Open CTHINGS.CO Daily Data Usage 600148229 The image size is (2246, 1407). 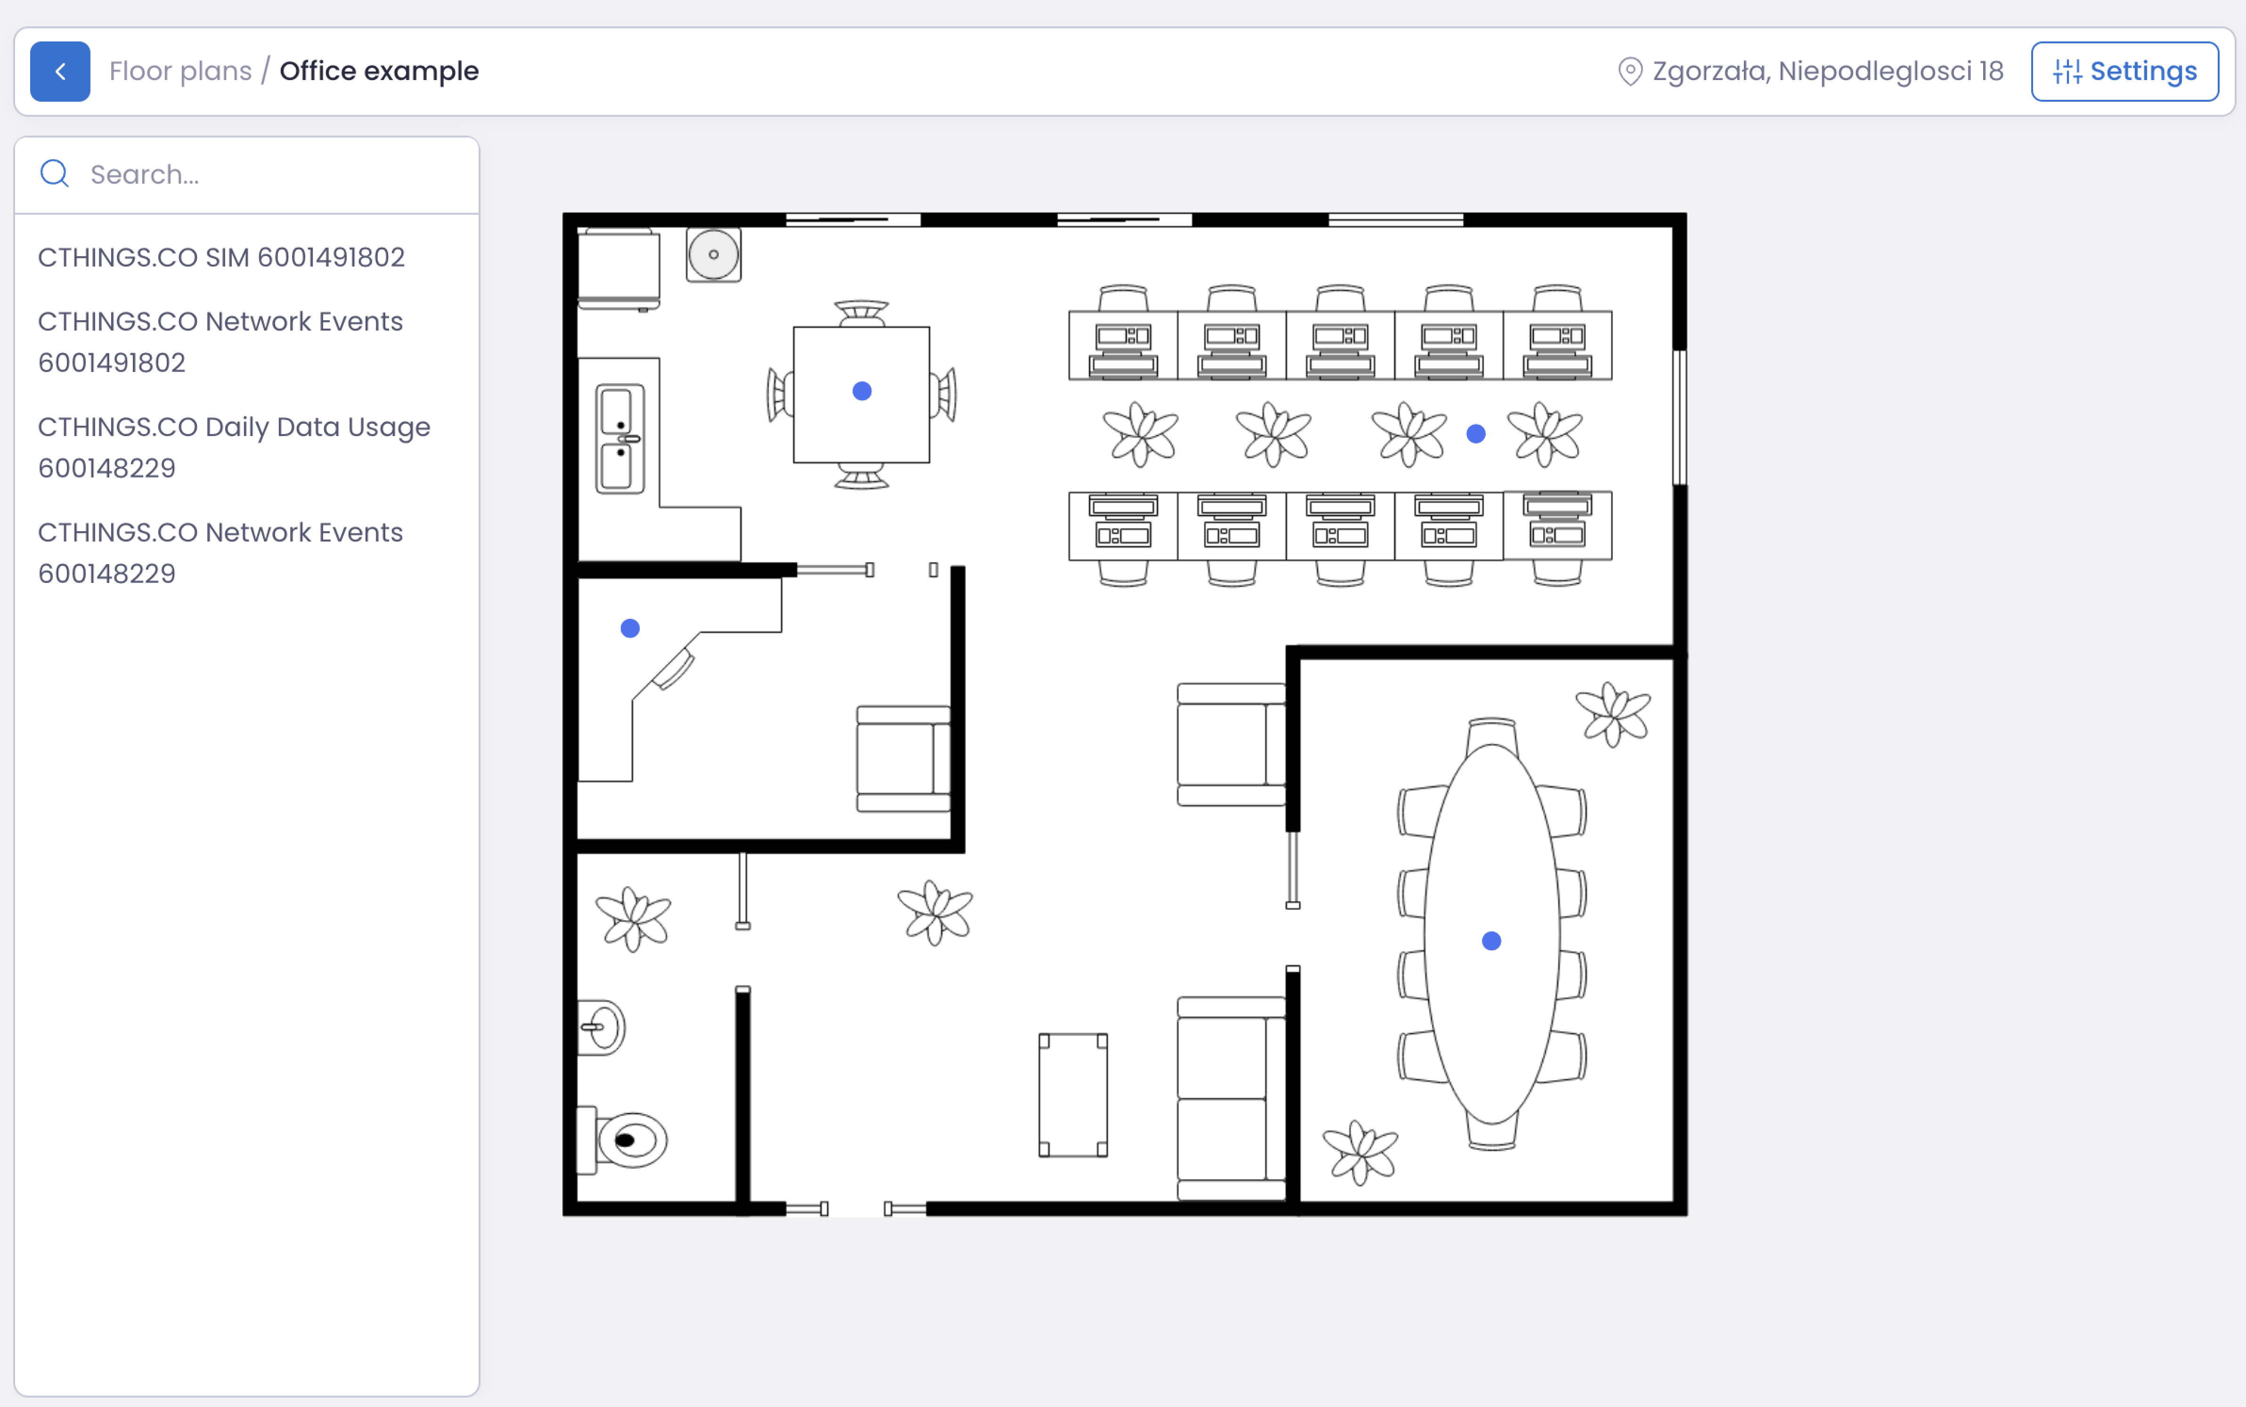(234, 447)
